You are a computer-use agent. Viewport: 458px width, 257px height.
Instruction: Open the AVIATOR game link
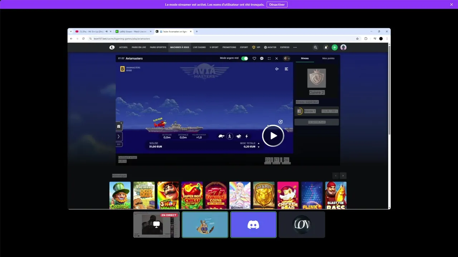coord(270,47)
